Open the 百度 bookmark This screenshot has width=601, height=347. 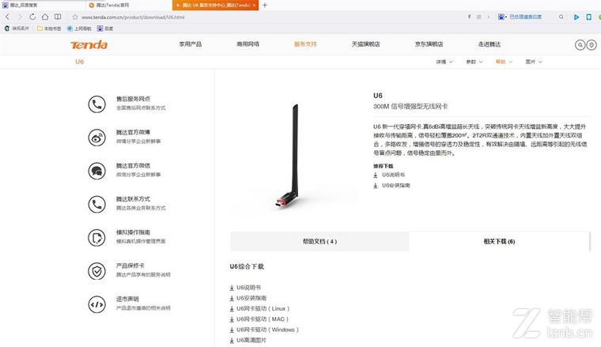(x=105, y=28)
